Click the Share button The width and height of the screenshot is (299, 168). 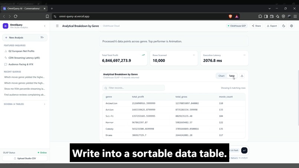pyautogui.click(x=256, y=26)
